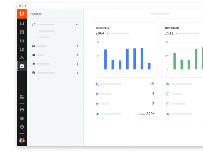Click the first sub-item under the calendar section
This screenshot has height=152, width=203.
point(47,31)
